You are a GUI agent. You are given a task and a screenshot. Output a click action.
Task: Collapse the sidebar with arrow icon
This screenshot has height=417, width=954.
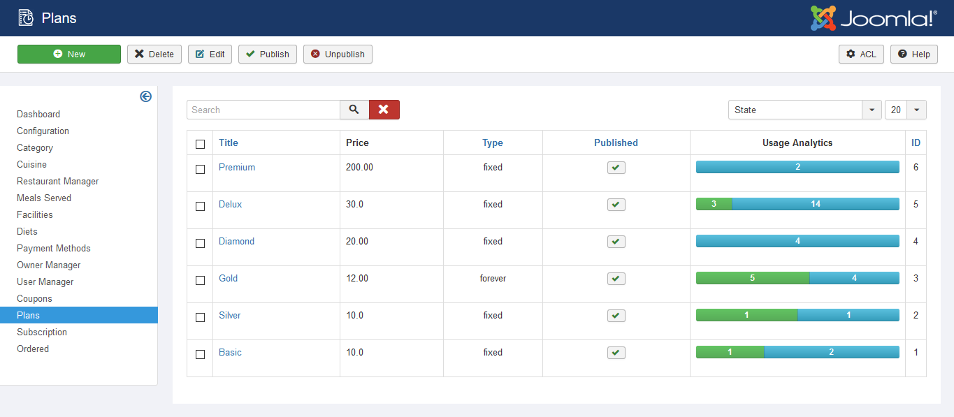pos(145,96)
